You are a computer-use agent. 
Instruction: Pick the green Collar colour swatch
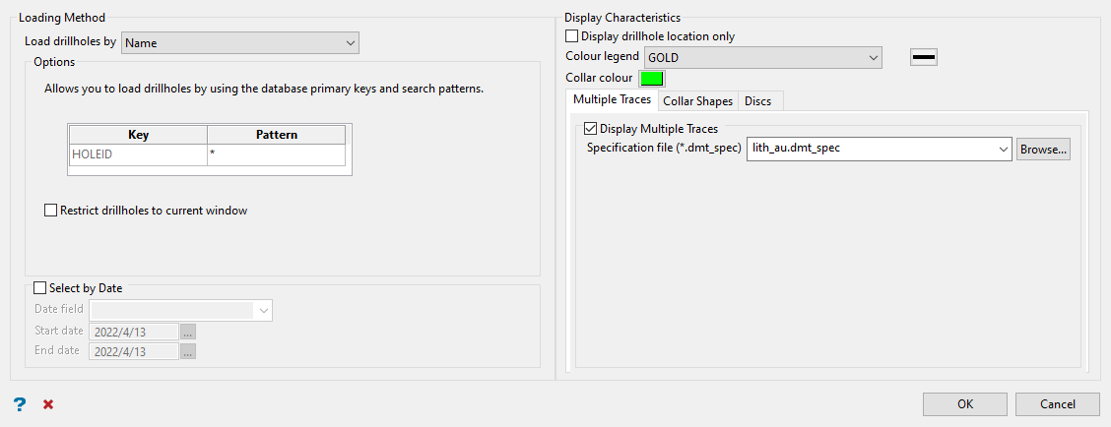coord(652,78)
